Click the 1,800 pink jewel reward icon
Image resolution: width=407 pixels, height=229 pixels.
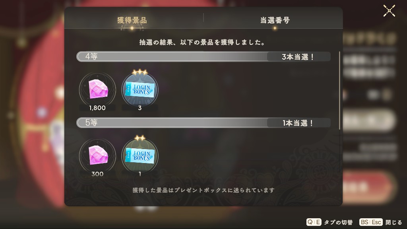(97, 89)
